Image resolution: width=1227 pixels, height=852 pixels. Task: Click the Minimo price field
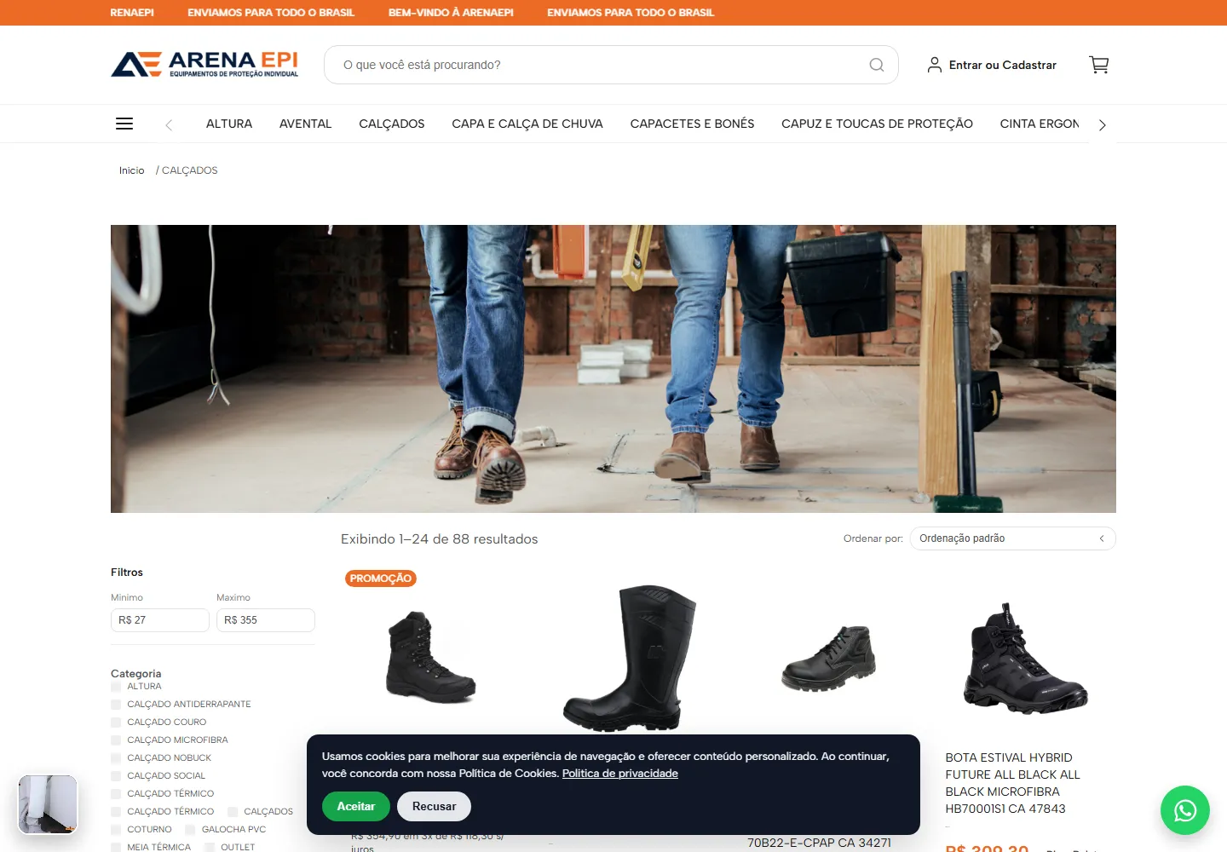click(x=160, y=620)
